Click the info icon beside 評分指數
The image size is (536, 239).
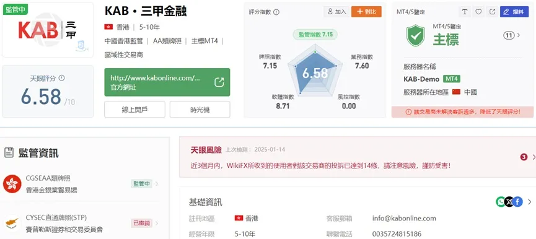click(x=276, y=12)
